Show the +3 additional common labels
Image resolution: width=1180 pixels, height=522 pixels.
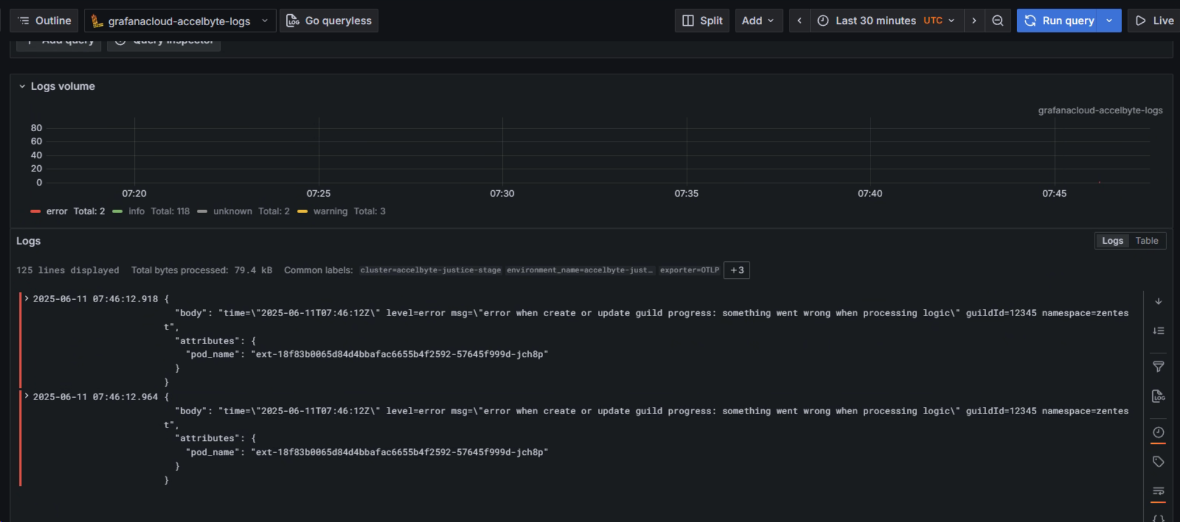pyautogui.click(x=737, y=270)
